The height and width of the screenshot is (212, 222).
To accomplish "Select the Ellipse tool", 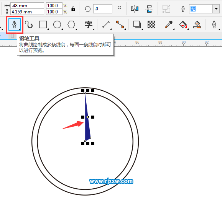I will tap(57, 24).
